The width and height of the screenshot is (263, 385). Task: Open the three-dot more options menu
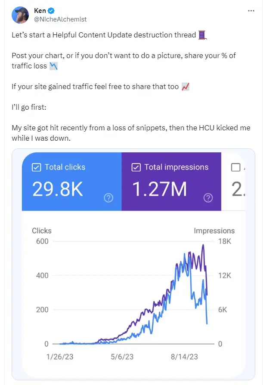[251, 11]
